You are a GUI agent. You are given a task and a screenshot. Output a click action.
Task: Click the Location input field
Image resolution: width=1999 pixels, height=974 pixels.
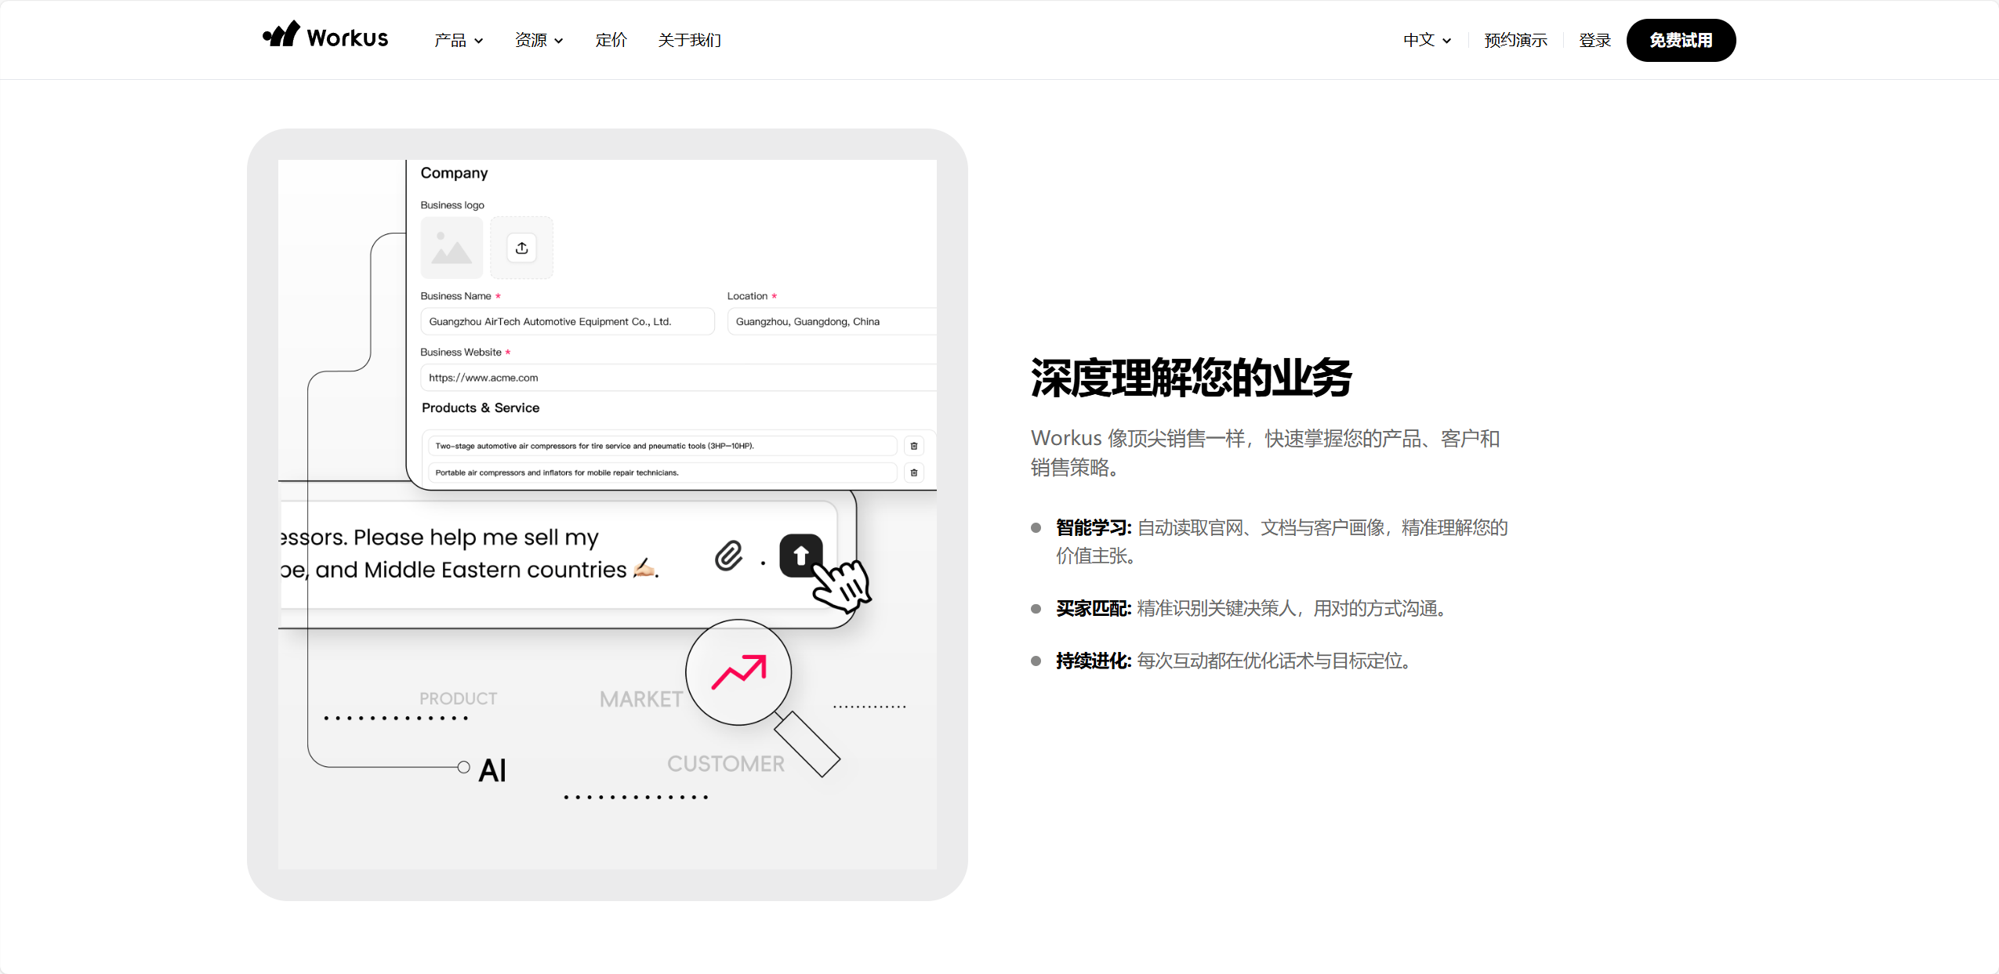(x=833, y=321)
